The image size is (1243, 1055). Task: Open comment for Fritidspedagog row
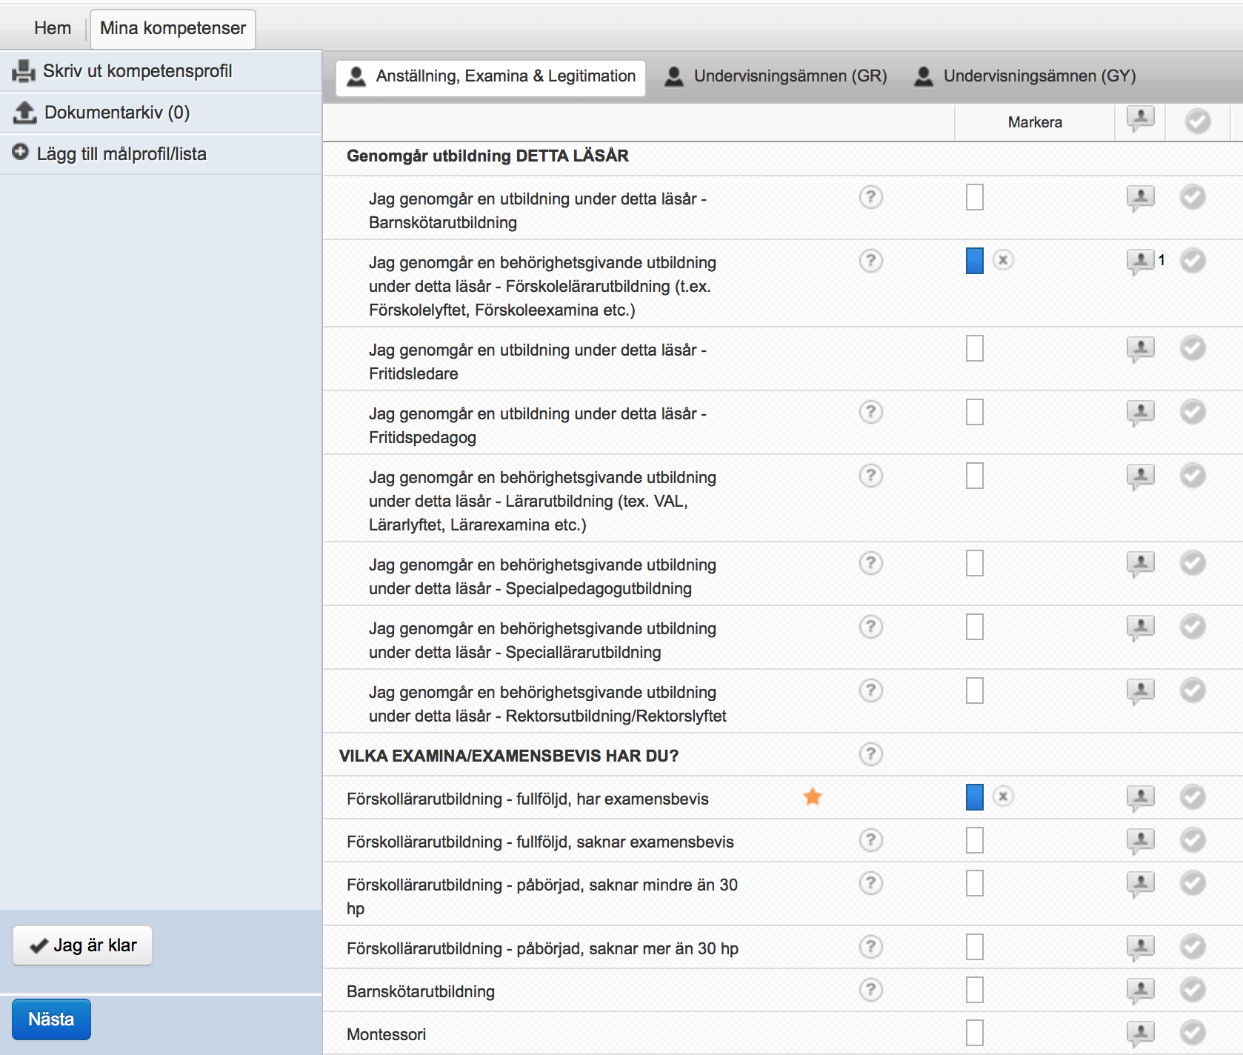pos(1141,413)
